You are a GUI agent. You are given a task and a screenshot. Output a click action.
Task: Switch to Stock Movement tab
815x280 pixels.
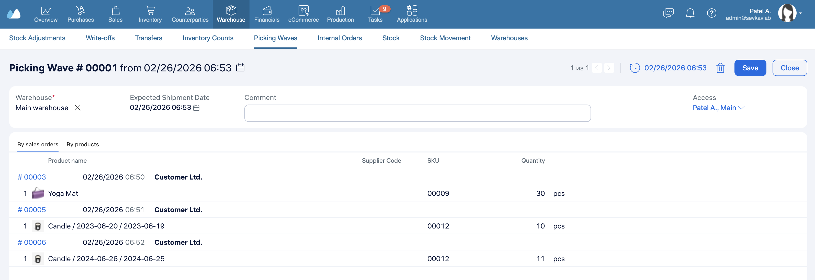click(x=446, y=38)
